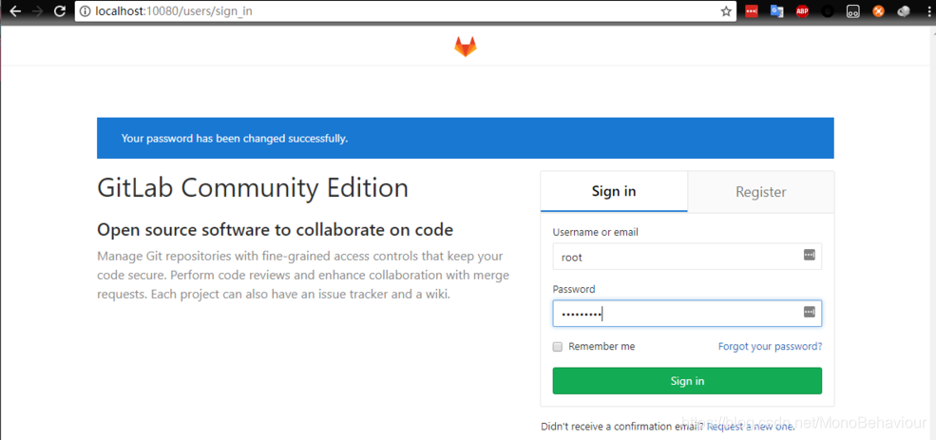Image resolution: width=936 pixels, height=440 pixels.
Task: Click the password changed successfully message
Action: click(x=235, y=139)
